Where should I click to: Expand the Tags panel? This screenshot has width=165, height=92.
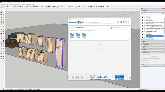tap(153, 41)
